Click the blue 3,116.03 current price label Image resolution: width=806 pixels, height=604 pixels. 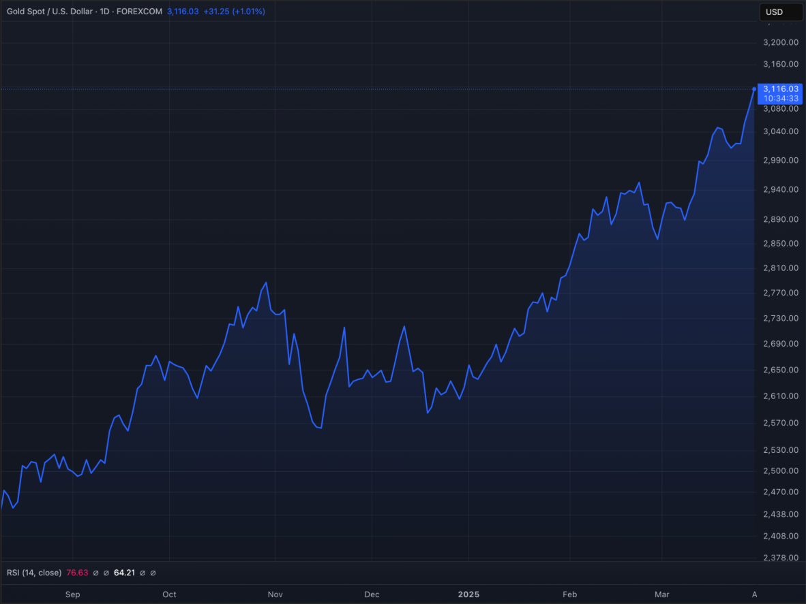point(780,89)
